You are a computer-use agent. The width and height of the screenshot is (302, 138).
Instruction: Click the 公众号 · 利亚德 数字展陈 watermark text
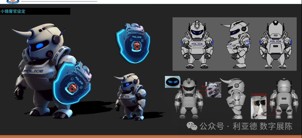tap(246, 126)
